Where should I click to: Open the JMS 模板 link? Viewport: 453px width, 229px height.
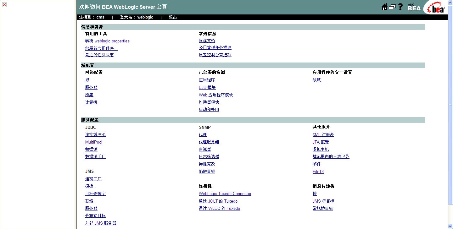(x=89, y=186)
